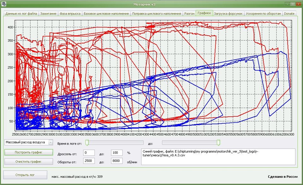Screen dimensions: 303x185
Task: Minimize the Моторчик v3 window
Action: coord(288,4)
